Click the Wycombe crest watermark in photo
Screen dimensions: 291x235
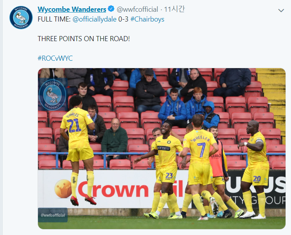(52, 95)
